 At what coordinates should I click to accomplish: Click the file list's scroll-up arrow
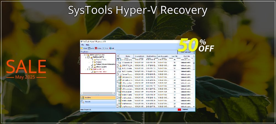pyautogui.click(x=194, y=56)
